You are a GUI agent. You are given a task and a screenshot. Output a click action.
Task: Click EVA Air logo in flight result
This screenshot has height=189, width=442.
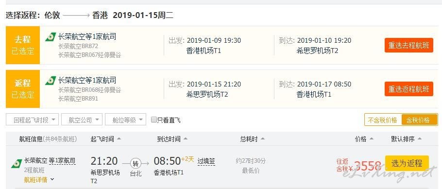coord(17,163)
